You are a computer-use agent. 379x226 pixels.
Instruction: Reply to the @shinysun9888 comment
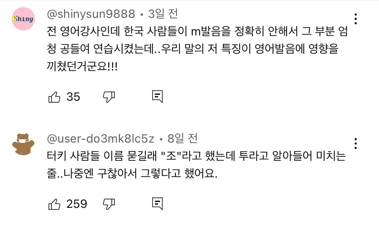pos(158,97)
